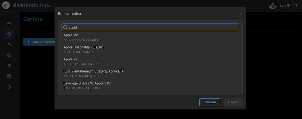
Task: Select Apple Inc. AAPL NASDAQ result
Action: [150, 37]
